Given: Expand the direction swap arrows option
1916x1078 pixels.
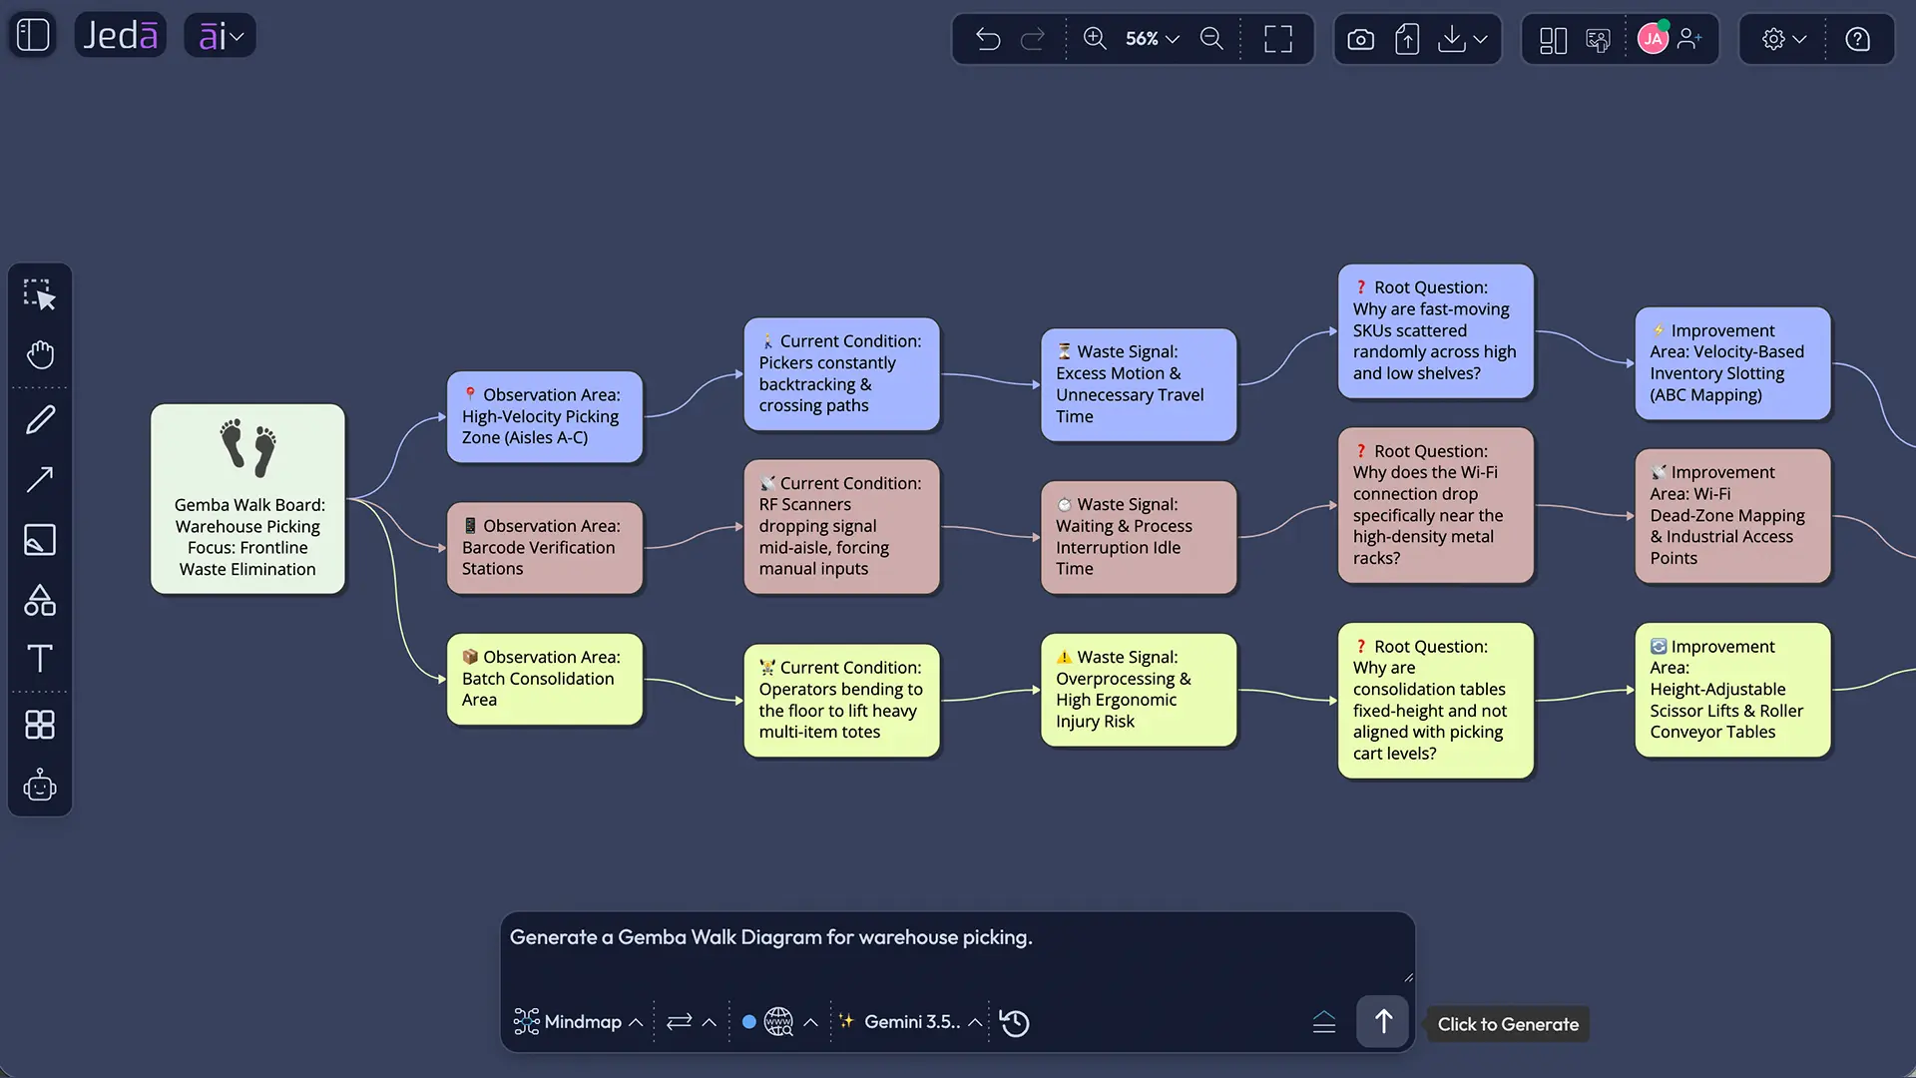Looking at the screenshot, I should [x=692, y=1022].
